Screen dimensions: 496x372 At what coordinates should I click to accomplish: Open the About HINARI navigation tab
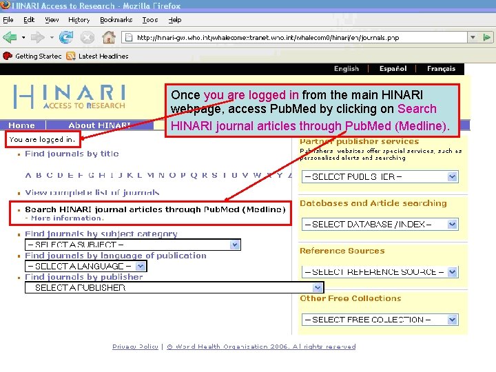tap(99, 125)
